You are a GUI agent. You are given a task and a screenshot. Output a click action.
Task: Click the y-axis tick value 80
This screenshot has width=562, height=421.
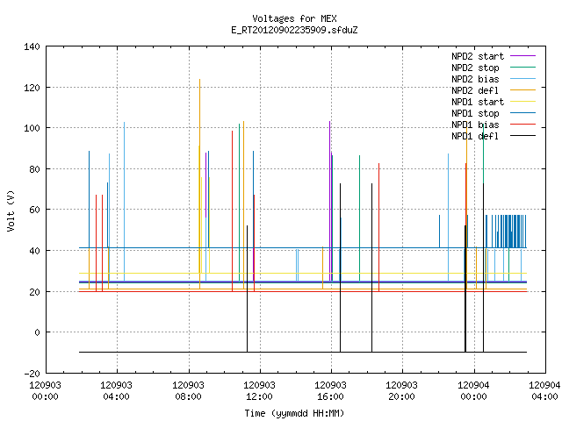point(34,169)
